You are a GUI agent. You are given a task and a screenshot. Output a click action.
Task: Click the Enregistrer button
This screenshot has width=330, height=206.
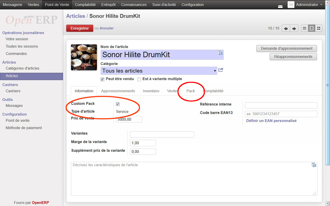tap(80, 28)
